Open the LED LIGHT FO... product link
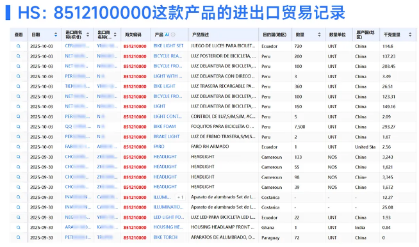The height and width of the screenshot is (247, 419). point(168,218)
